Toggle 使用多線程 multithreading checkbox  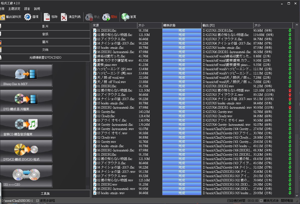pyautogui.click(x=38, y=201)
